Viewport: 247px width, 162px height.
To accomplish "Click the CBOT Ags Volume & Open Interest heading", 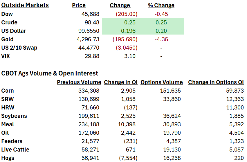I will click(50, 73).
